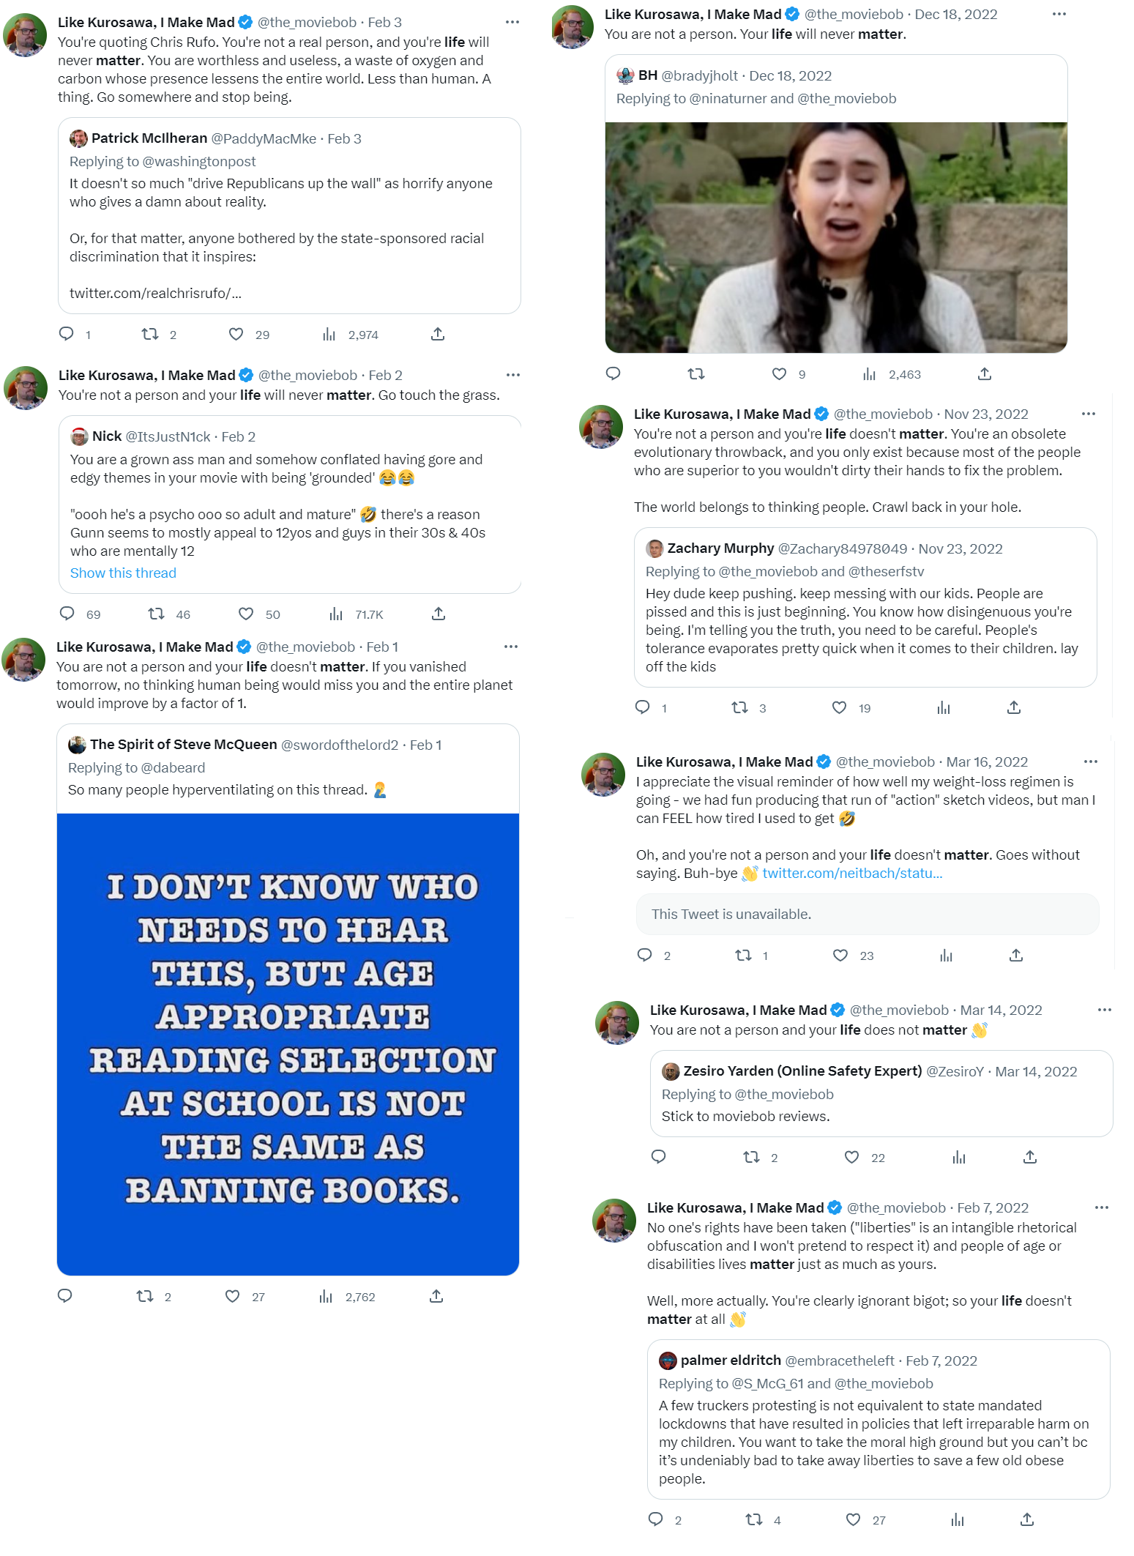The width and height of the screenshot is (1134, 1556).
Task: Open the crying woman video thumbnail
Action: pyautogui.click(x=836, y=237)
